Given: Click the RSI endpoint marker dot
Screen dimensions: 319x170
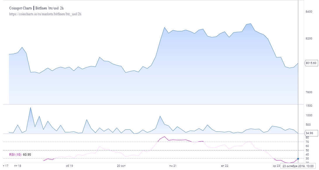Looking at the screenshot, I should (x=298, y=159).
